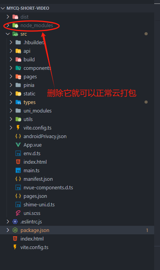Open androidPrivacy.json file
Viewport: 160px width, 270px height.
tap(45, 137)
